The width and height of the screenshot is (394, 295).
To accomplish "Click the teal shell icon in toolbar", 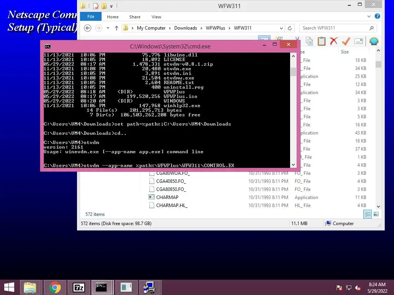I will coord(374,41).
